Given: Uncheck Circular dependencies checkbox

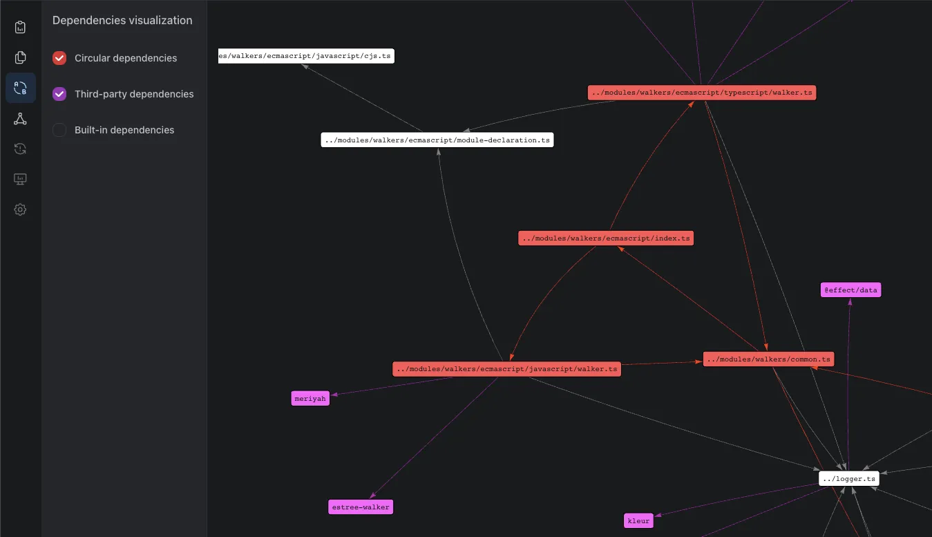Looking at the screenshot, I should [59, 58].
